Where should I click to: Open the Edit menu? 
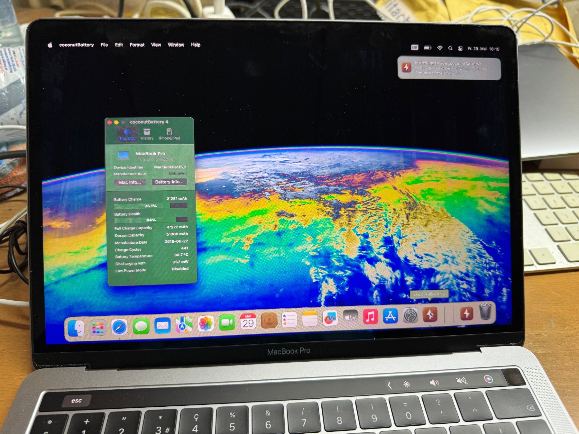pyautogui.click(x=119, y=45)
